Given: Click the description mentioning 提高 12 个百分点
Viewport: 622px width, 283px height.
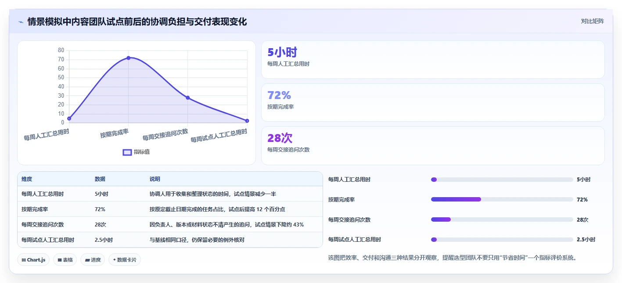Looking at the screenshot, I should (x=218, y=209).
